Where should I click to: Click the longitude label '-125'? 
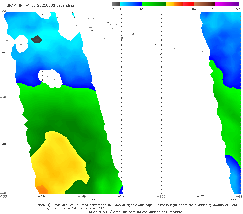tap(201, 196)
